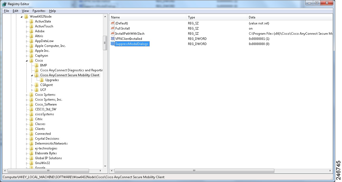
Task: Click the Upgrades folder icon
Action: point(42,80)
